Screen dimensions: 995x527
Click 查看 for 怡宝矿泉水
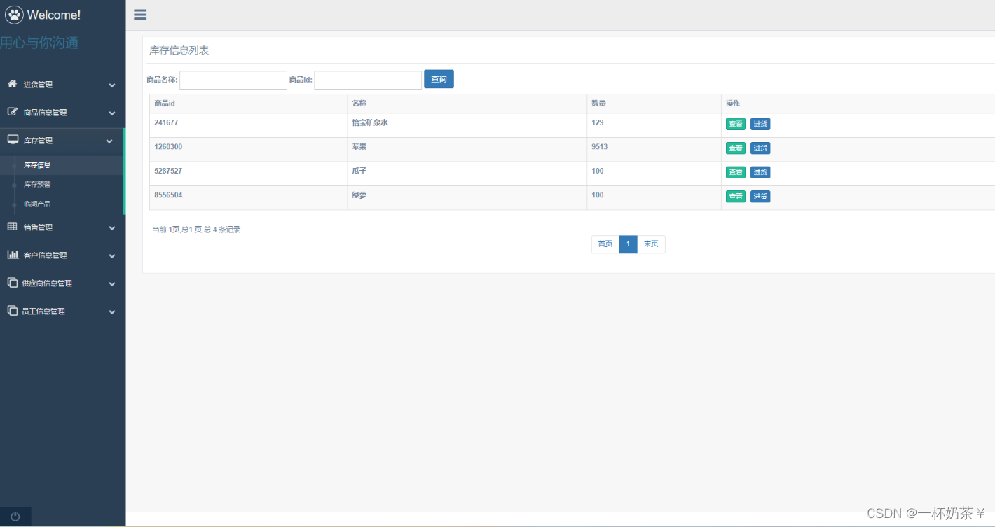tap(735, 124)
